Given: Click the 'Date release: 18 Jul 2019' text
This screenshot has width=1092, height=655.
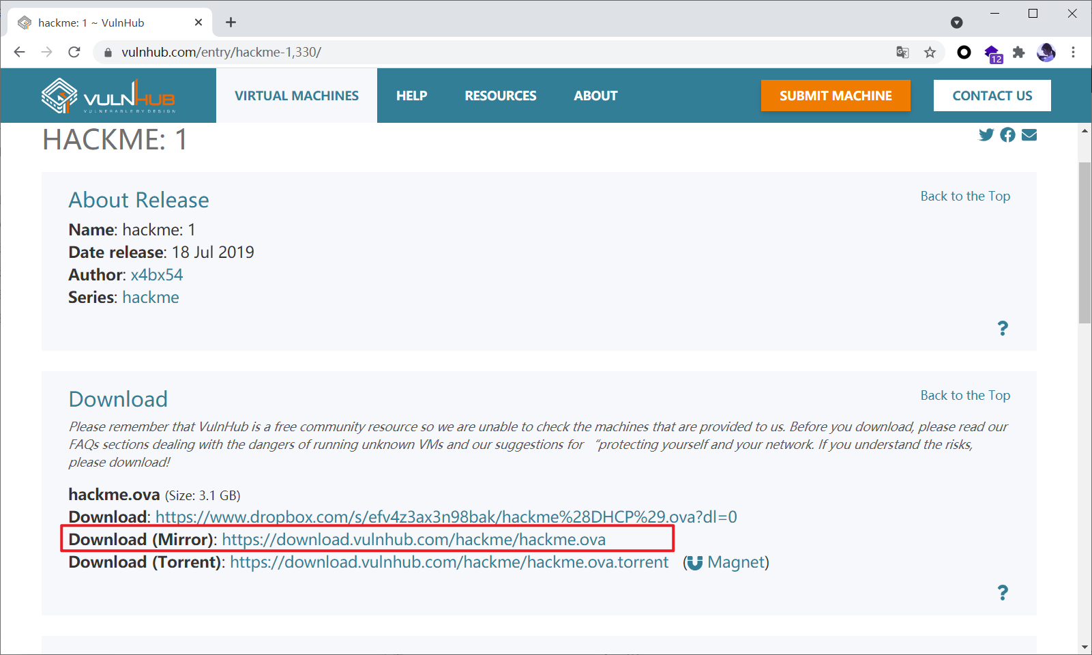Looking at the screenshot, I should coord(161,252).
